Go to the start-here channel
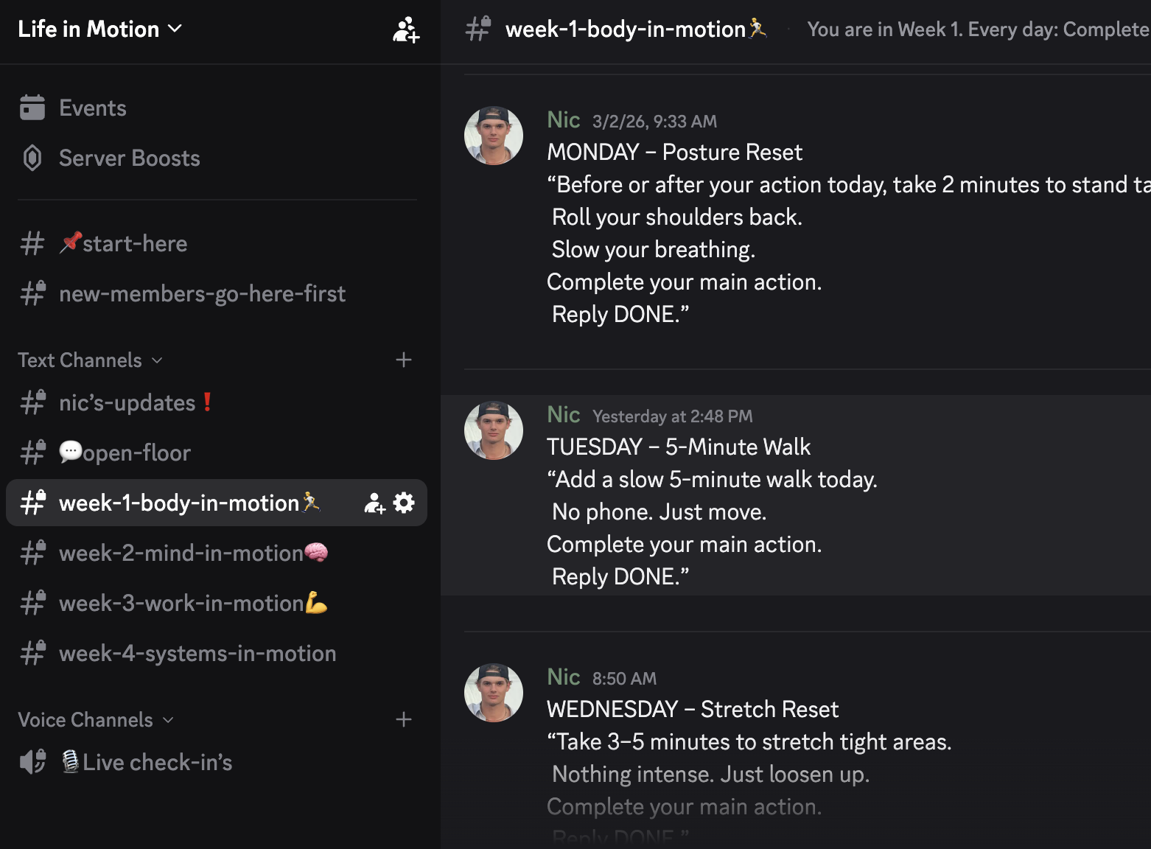This screenshot has width=1151, height=849. click(134, 243)
